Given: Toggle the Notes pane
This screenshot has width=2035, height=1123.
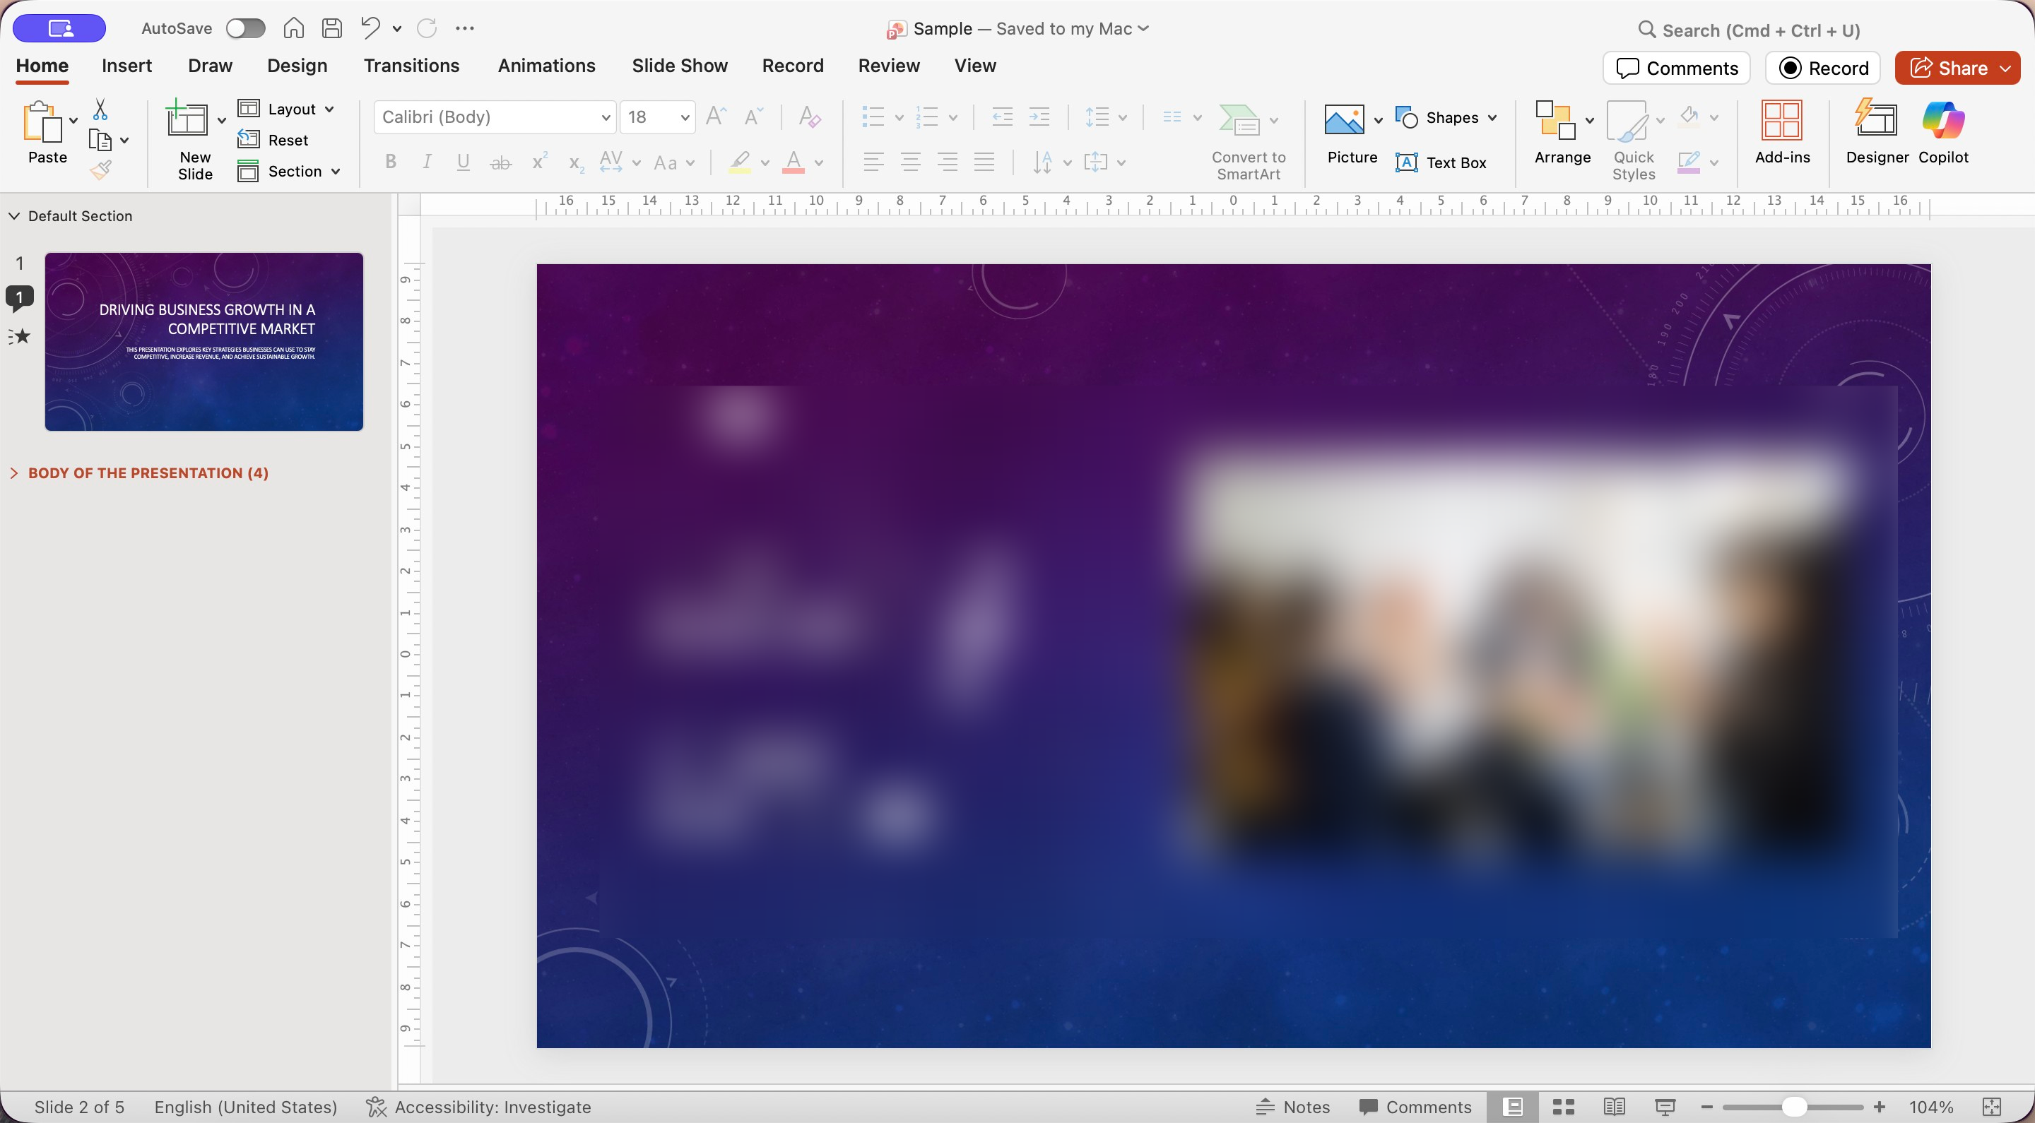Looking at the screenshot, I should (1293, 1107).
